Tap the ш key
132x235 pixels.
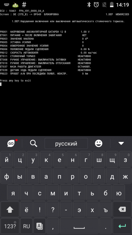click(99, 159)
